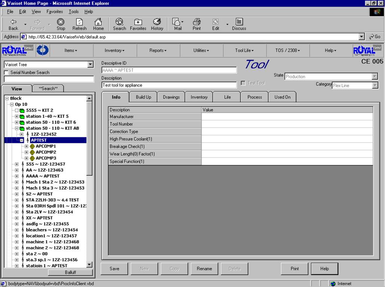Open the Favorites menu in menu bar

(x=55, y=12)
